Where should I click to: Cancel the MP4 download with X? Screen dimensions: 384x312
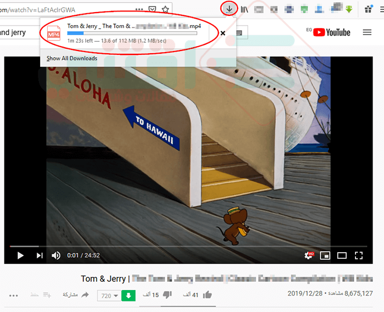(x=223, y=33)
